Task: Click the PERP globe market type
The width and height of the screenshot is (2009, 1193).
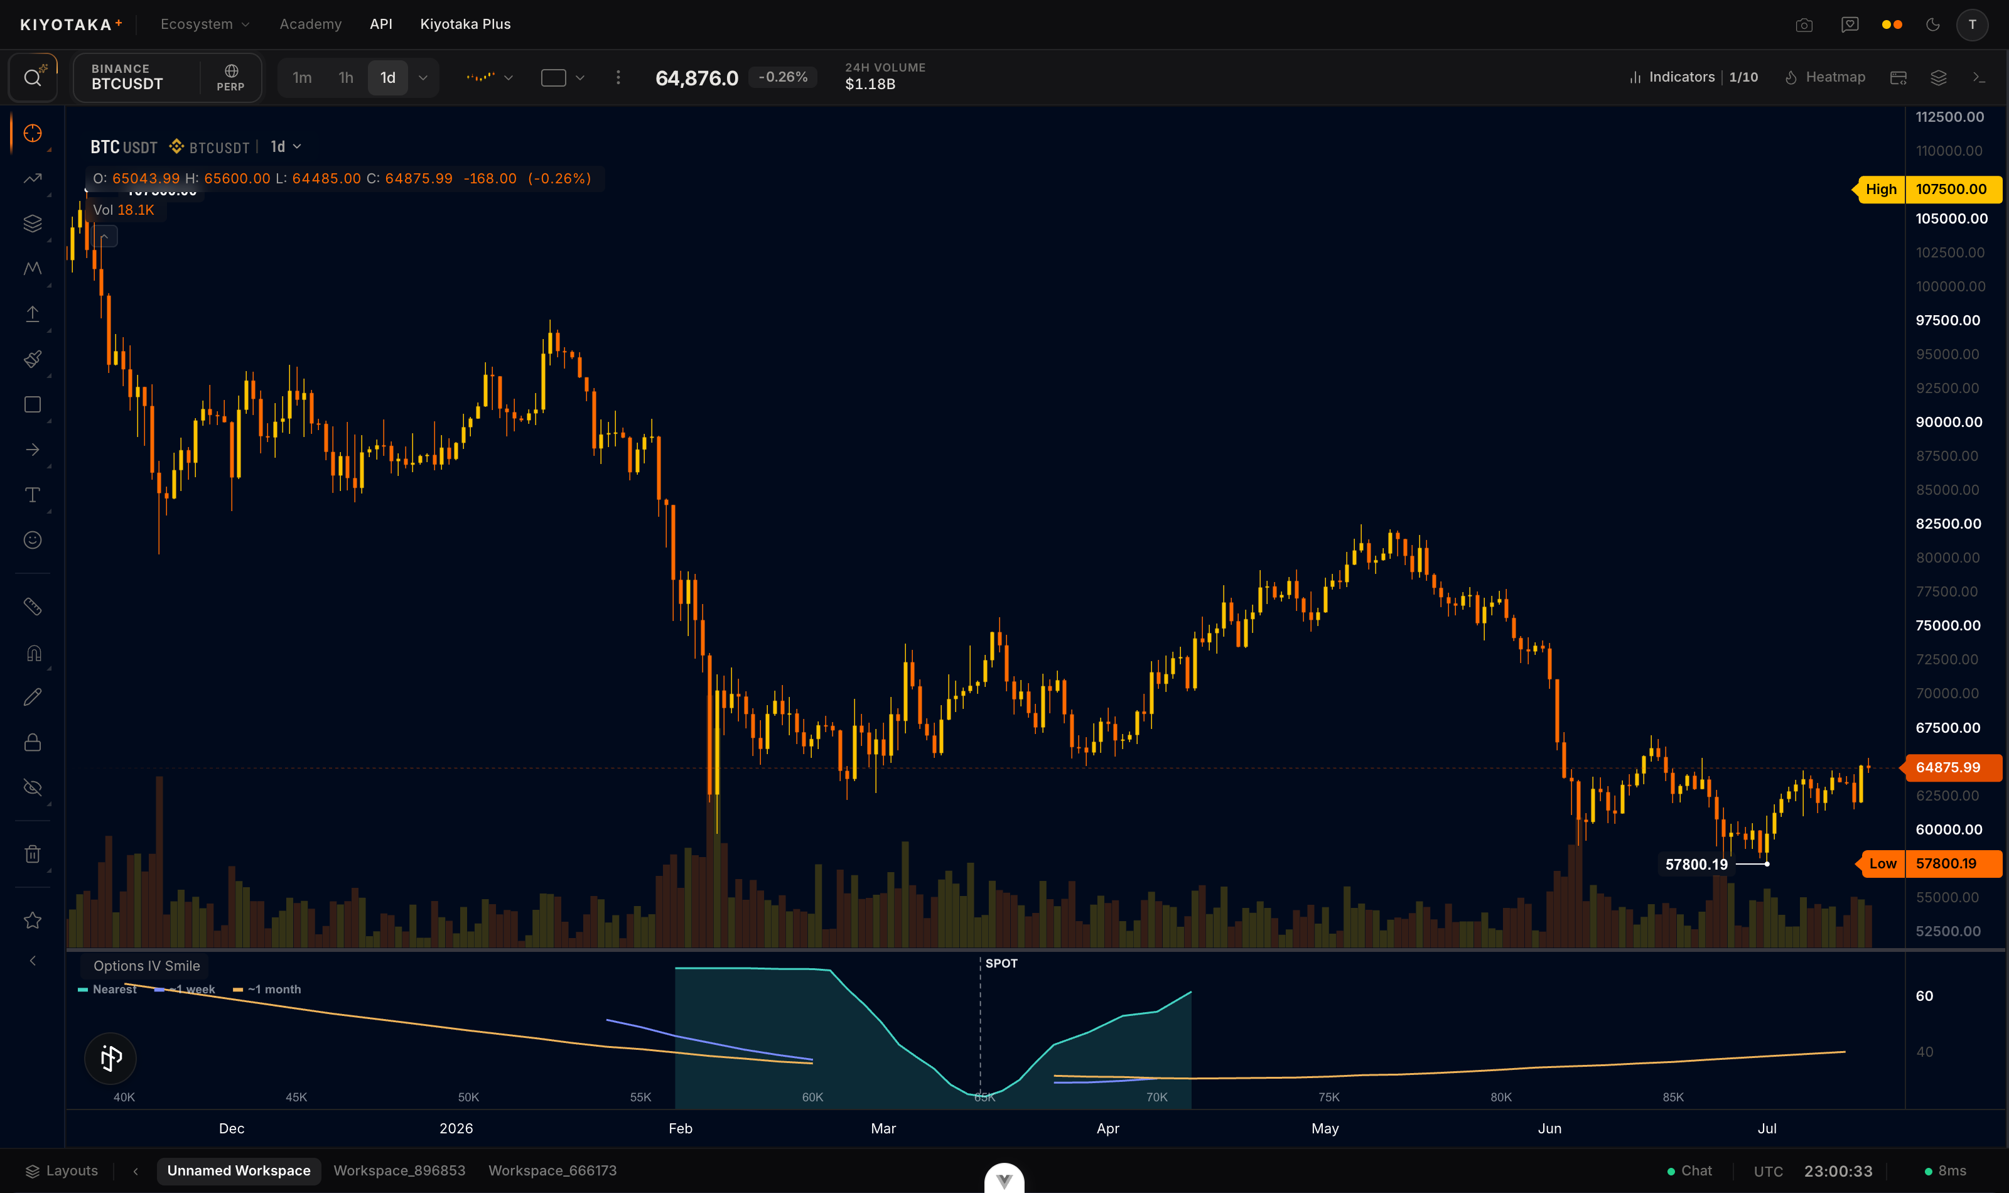Action: pyautogui.click(x=230, y=78)
